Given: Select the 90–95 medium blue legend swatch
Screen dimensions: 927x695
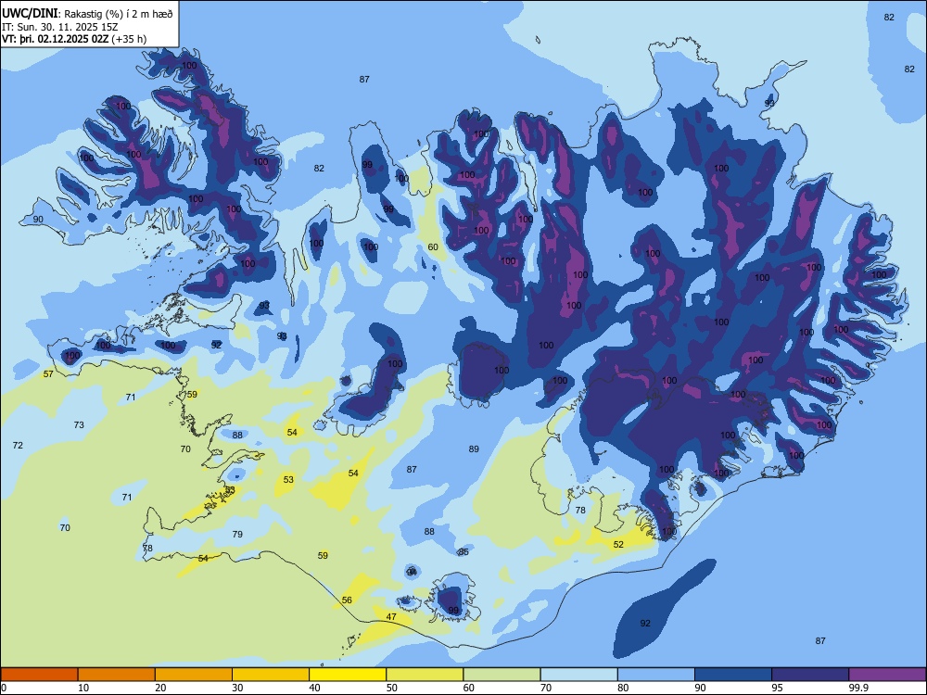Looking at the screenshot, I should pos(733,675).
